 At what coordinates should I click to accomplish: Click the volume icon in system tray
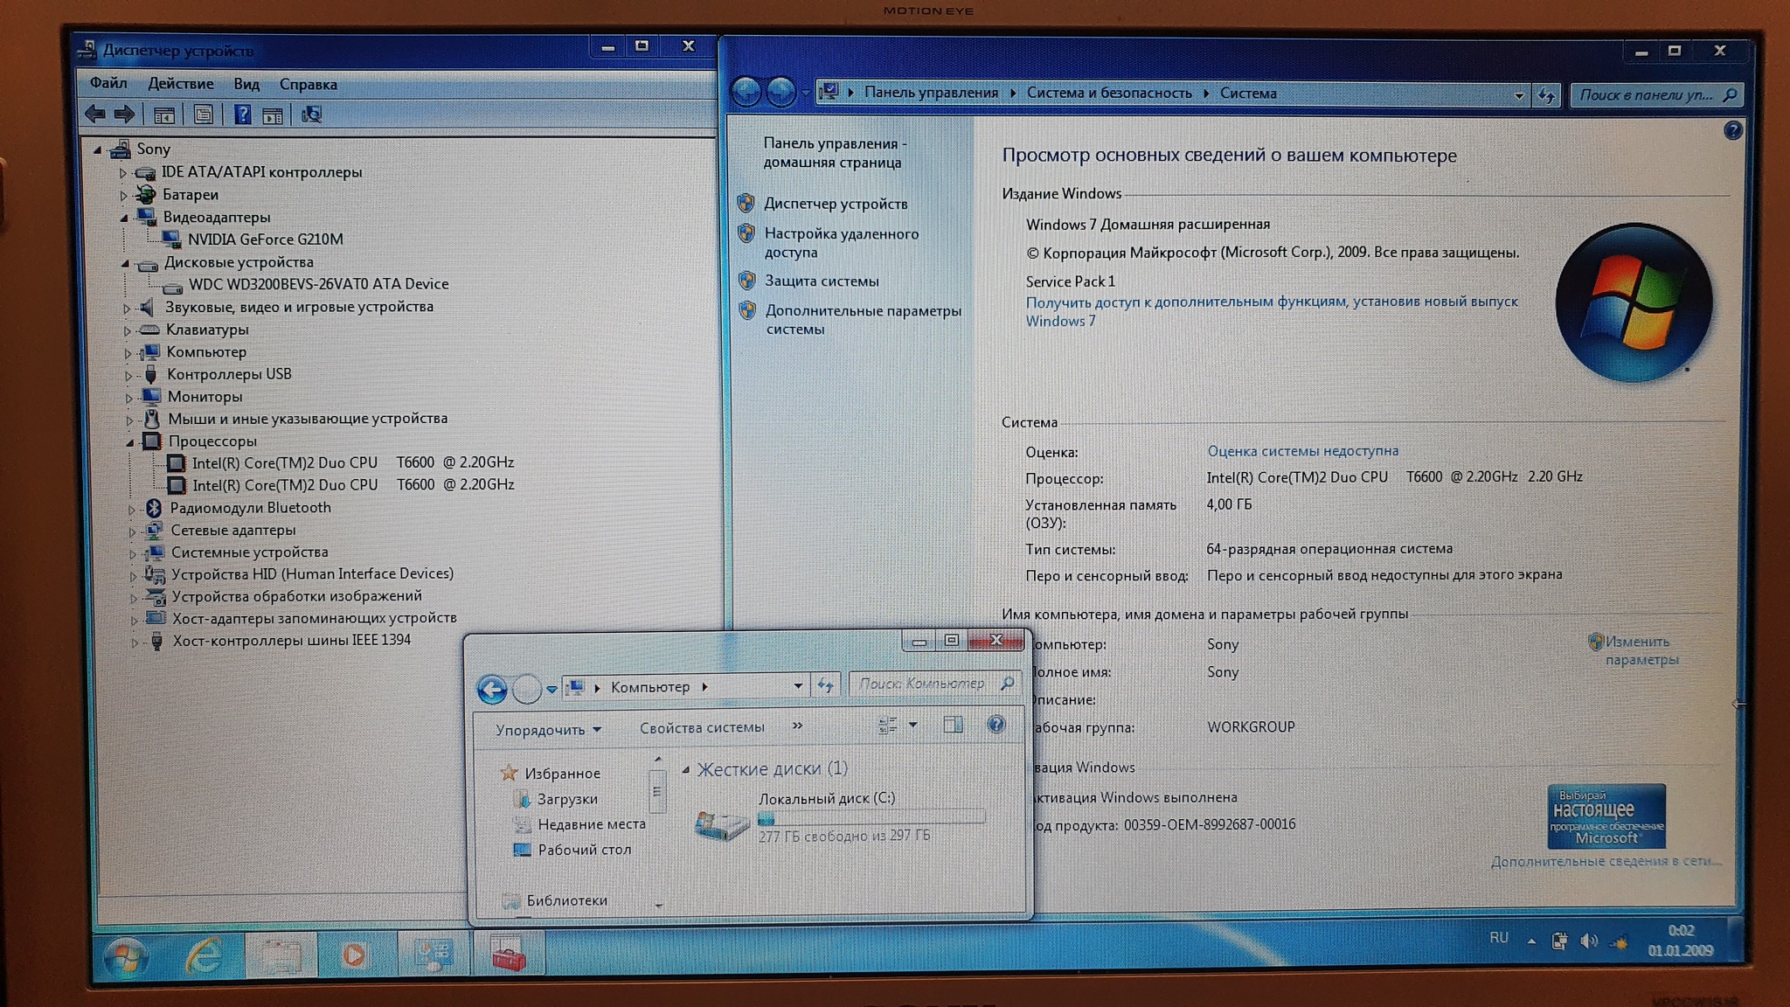pos(1589,941)
